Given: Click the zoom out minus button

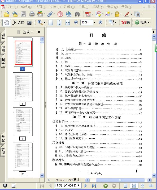Looking at the screenshot, I should click(76, 22).
